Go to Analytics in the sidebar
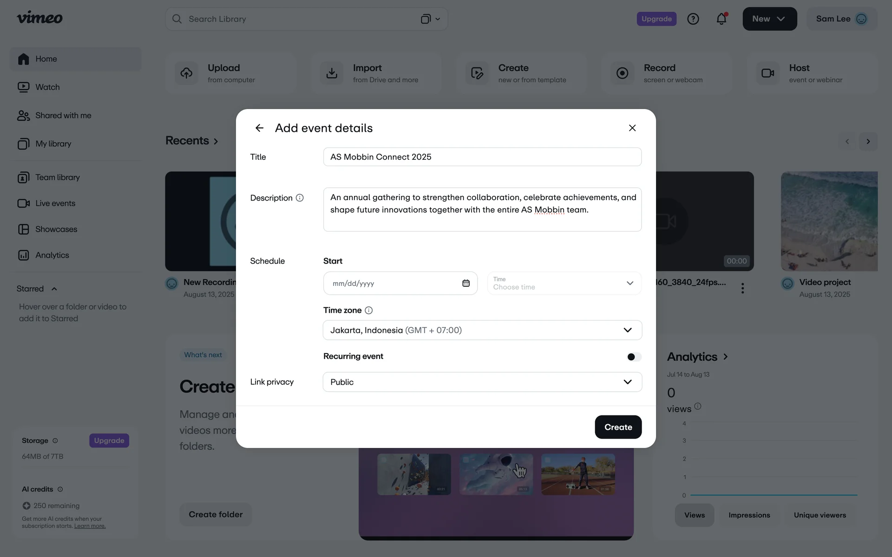Image resolution: width=892 pixels, height=557 pixels. click(x=52, y=255)
